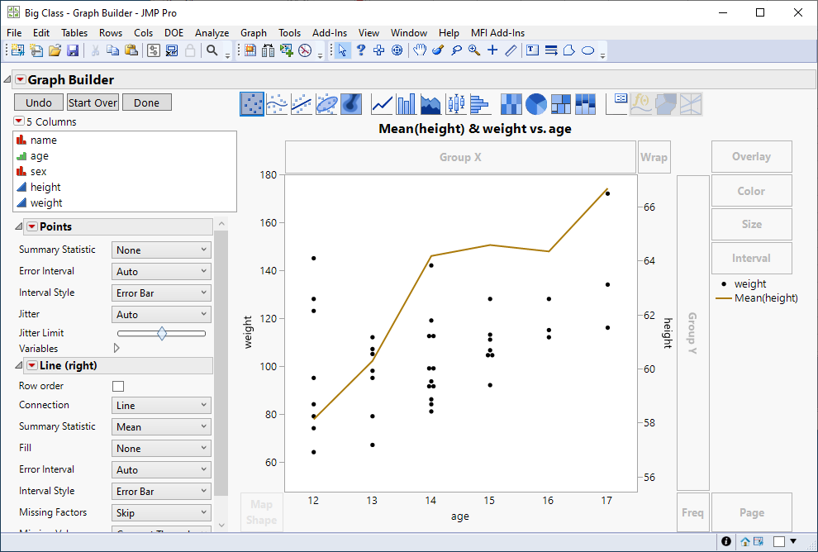Viewport: 818px width, 552px height.
Task: Open the Graph Builder red triangle menu
Action: (21, 80)
